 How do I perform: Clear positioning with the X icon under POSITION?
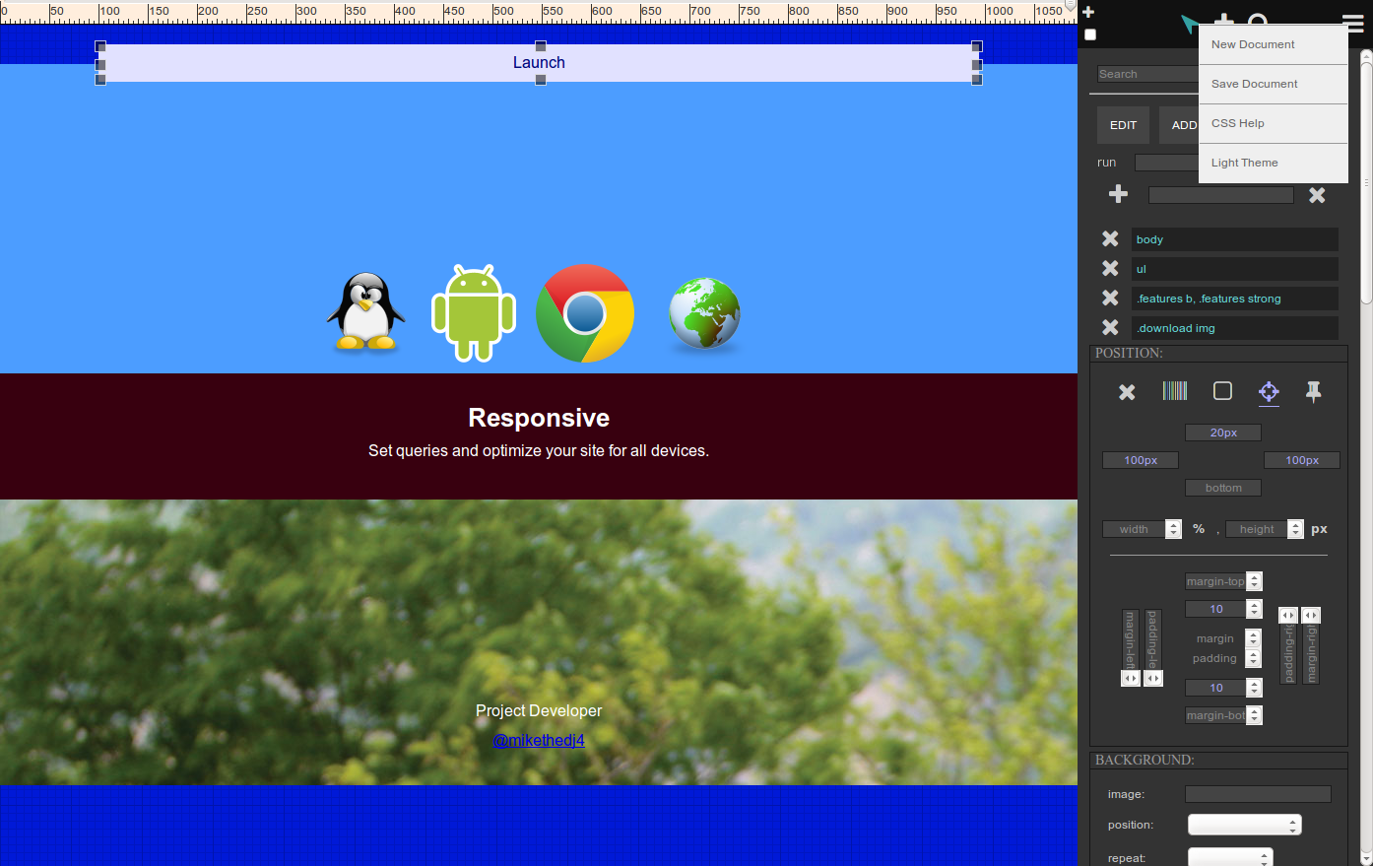point(1126,392)
